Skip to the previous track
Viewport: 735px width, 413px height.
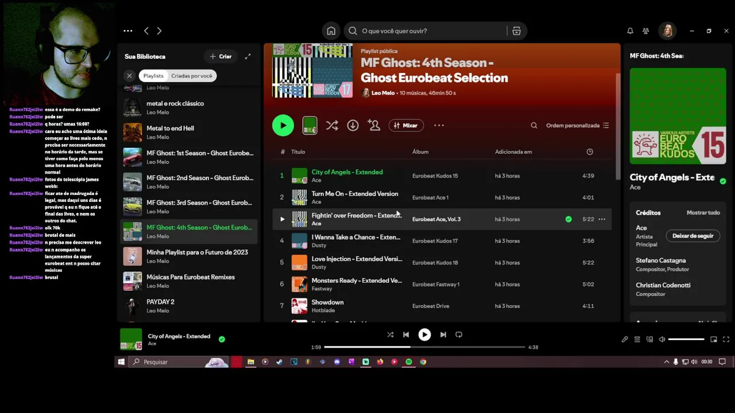point(406,334)
